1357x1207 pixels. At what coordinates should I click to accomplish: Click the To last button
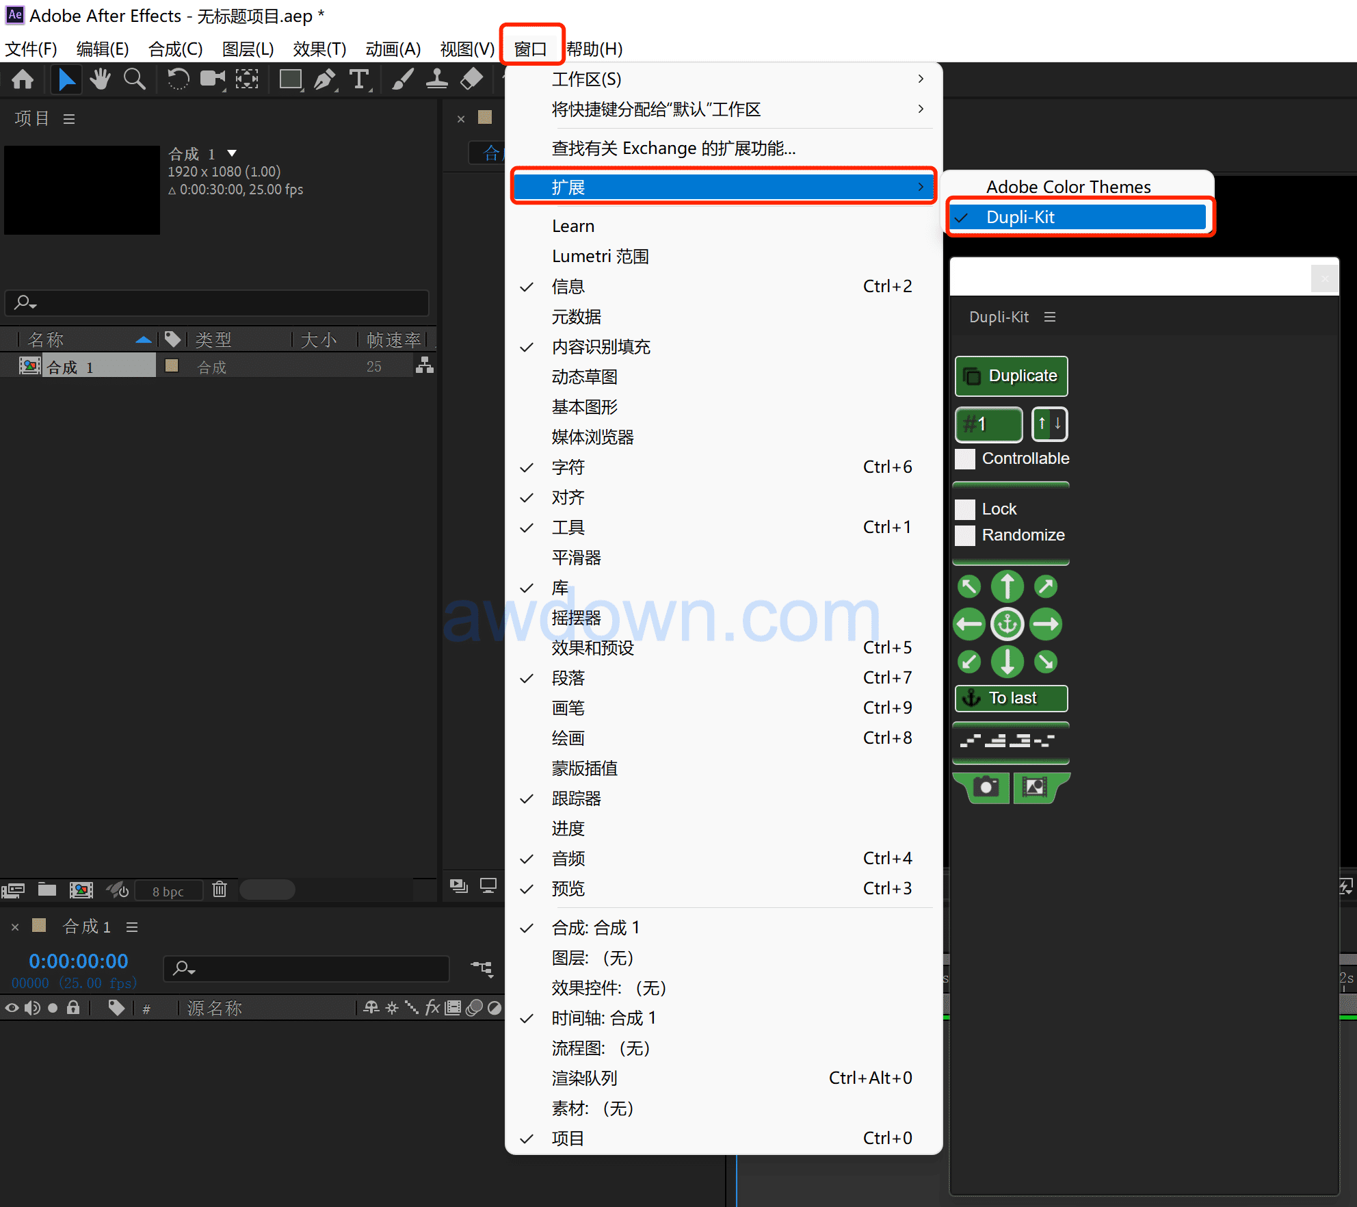[1011, 698]
